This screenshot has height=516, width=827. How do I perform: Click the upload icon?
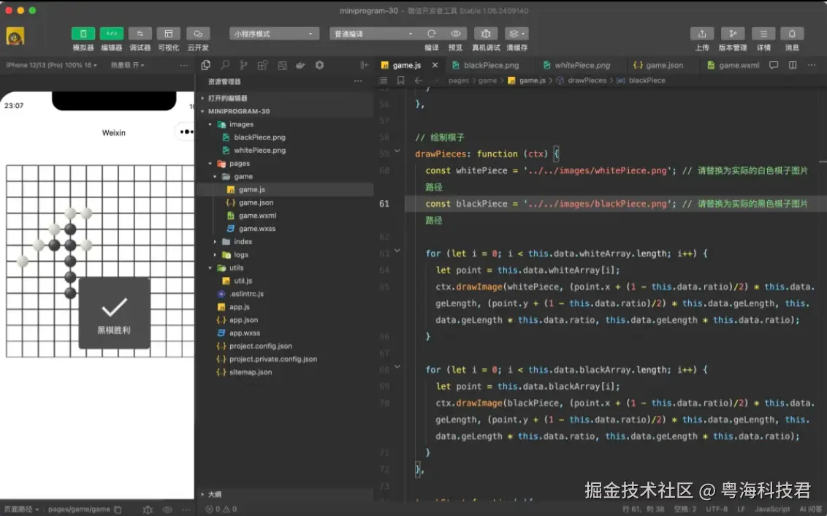click(x=702, y=34)
